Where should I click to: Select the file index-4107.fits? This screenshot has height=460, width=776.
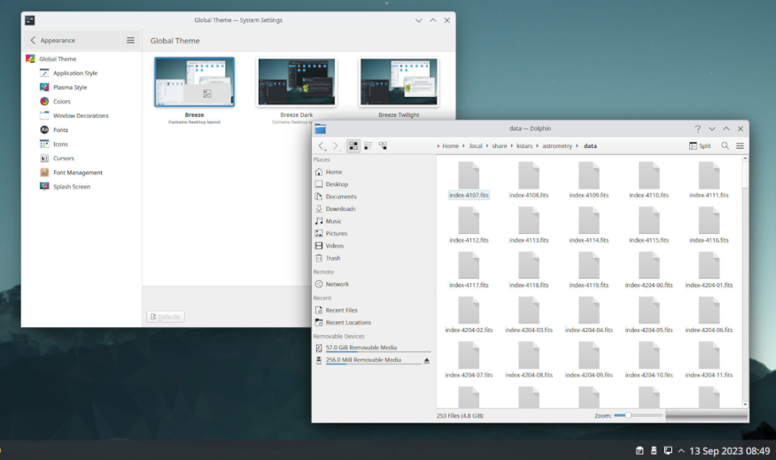[x=469, y=181]
